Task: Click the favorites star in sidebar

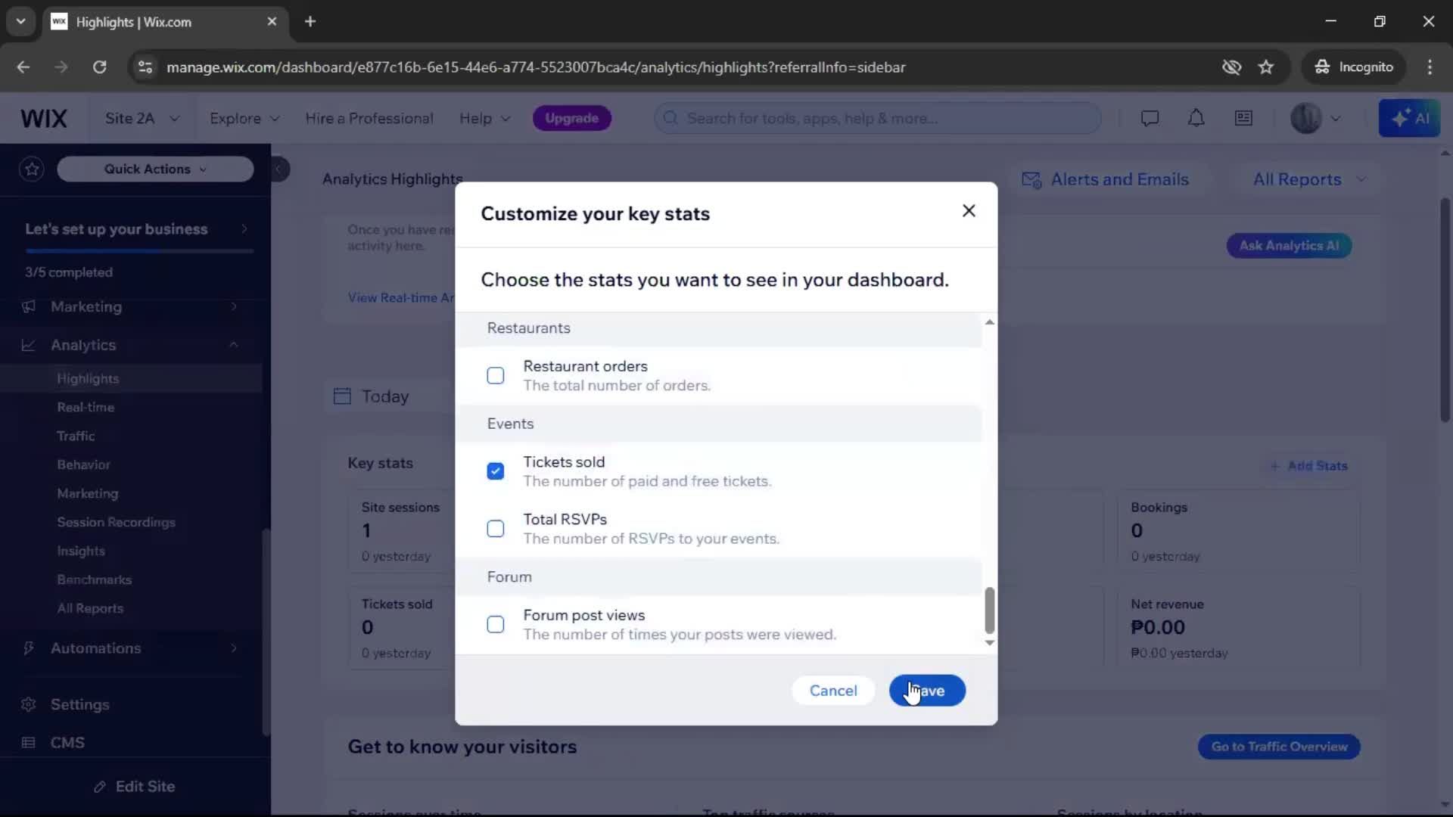Action: [x=32, y=169]
